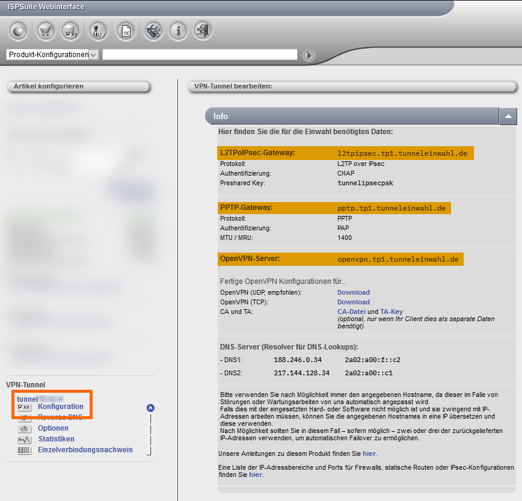Viewport: 522px width, 501px height.
Task: Click the 'my' account toolbar icon
Action: (98, 31)
